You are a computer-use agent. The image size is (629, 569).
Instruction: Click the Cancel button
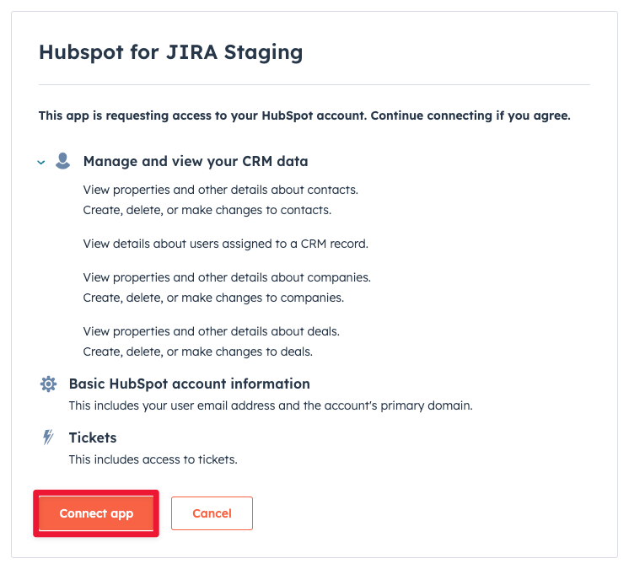(212, 513)
